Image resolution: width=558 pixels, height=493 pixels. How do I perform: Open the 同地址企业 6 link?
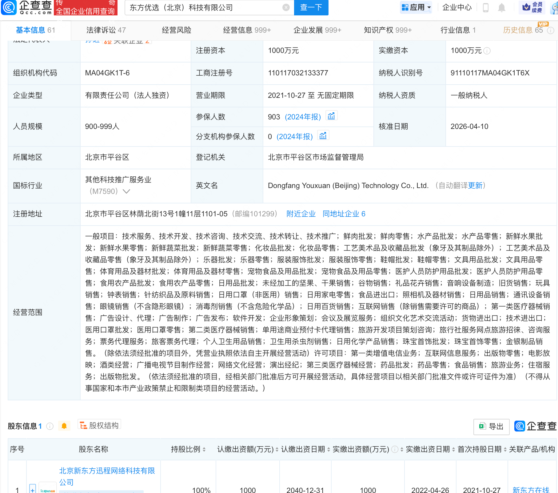click(x=344, y=214)
